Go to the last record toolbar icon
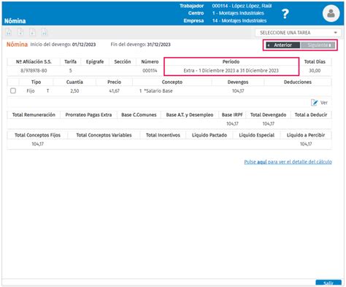Viewport: 346px width, 287px height. click(x=44, y=32)
